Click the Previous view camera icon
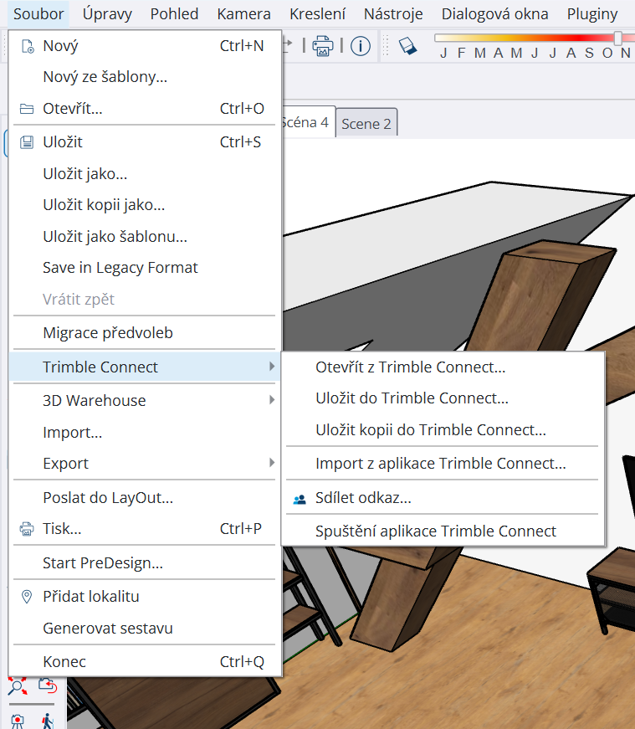This screenshot has height=729, width=635. click(x=48, y=688)
